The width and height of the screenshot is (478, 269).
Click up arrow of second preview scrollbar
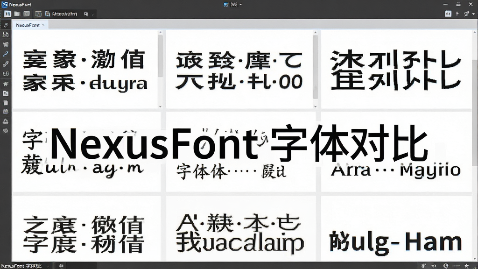pos(316,32)
